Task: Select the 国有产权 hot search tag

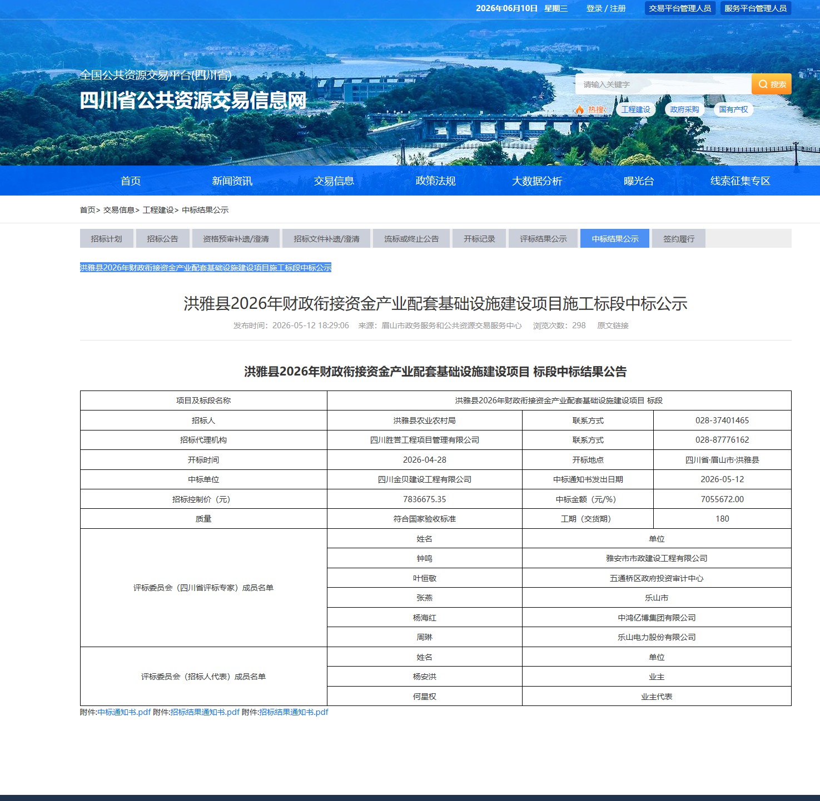Action: pos(733,109)
